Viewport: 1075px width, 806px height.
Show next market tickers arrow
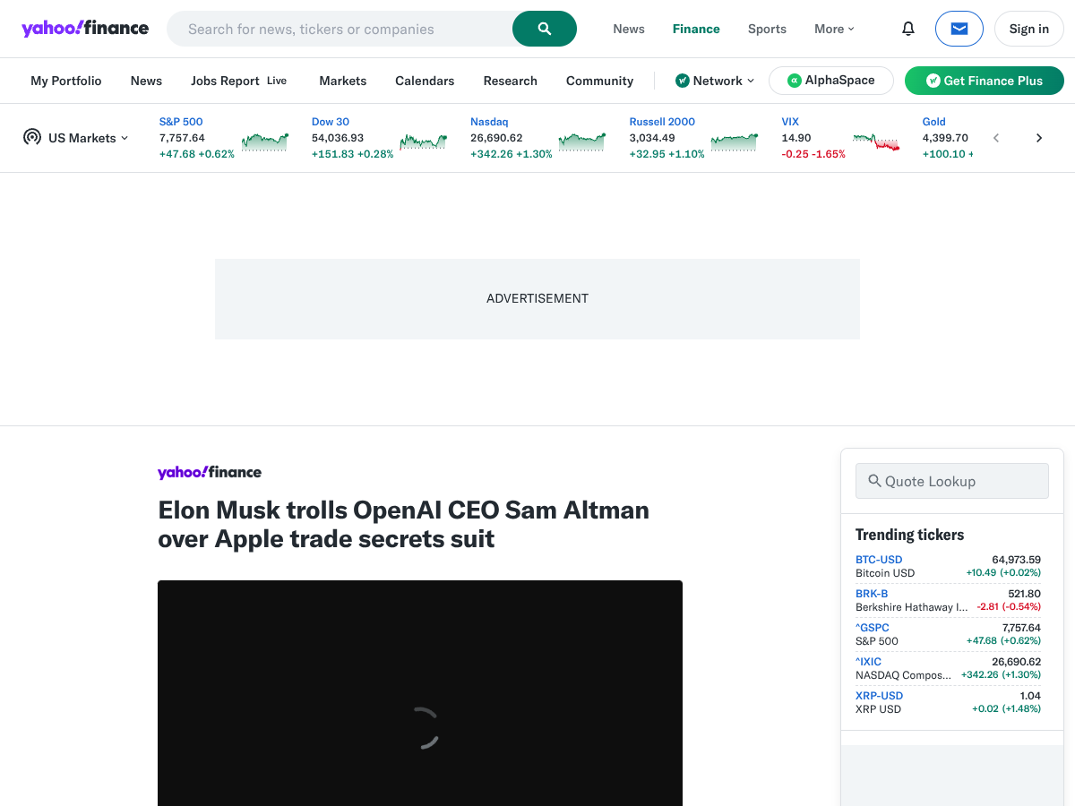point(1039,138)
